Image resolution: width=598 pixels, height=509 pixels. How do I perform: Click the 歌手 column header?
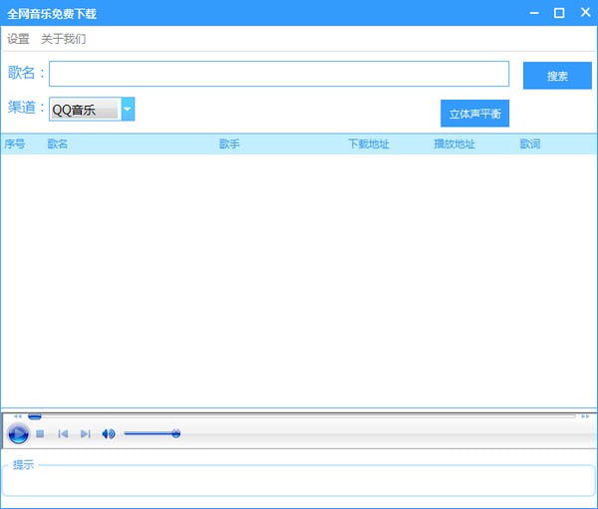229,144
